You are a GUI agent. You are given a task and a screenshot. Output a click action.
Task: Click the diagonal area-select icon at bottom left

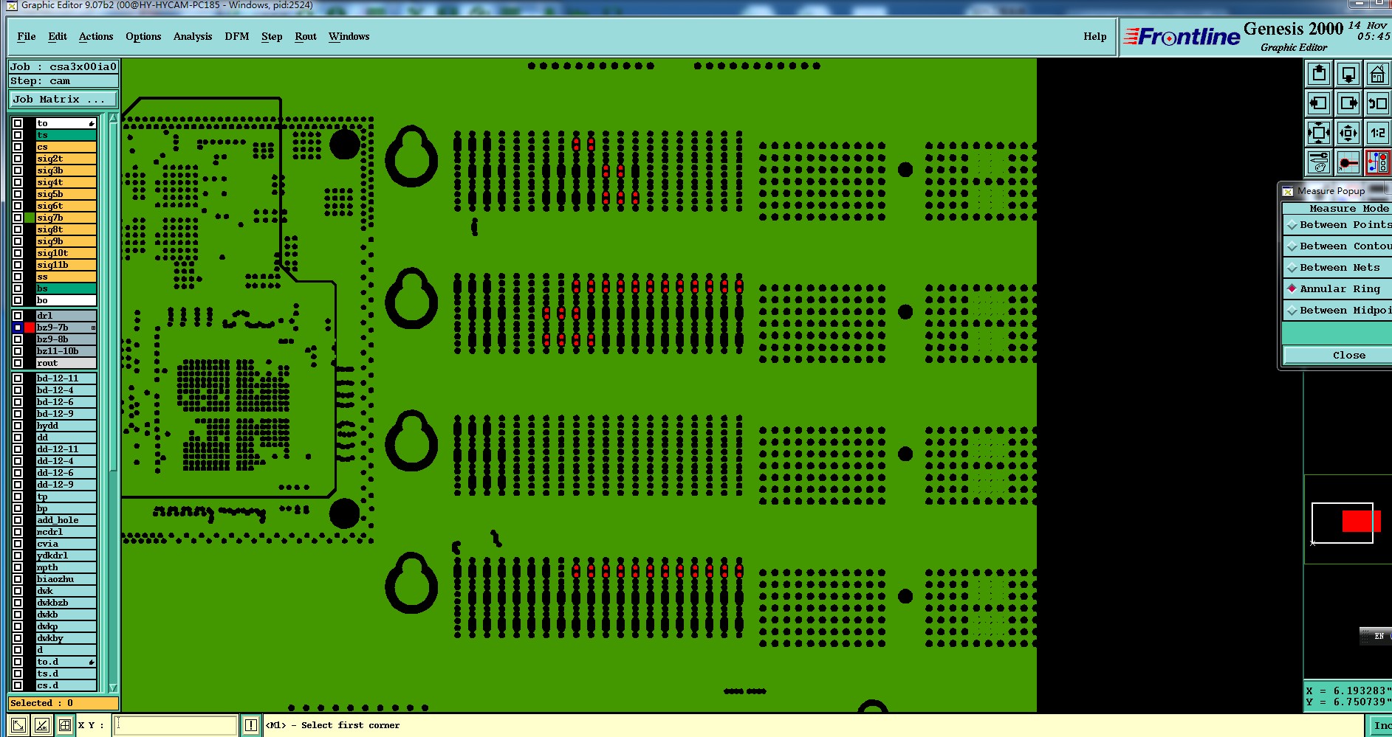coord(19,725)
